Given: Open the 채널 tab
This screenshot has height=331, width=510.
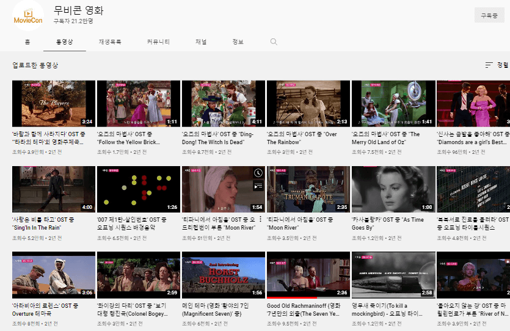Looking at the screenshot, I should click(x=201, y=42).
